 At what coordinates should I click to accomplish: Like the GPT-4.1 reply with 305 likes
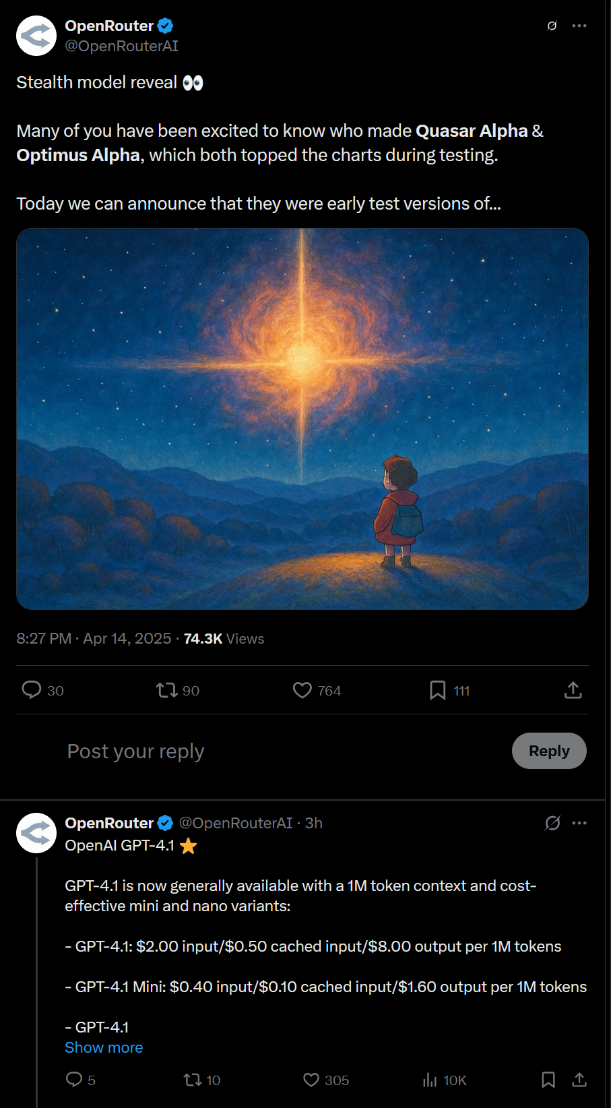tap(311, 1080)
